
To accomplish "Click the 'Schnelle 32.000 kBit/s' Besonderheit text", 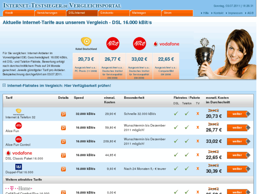I will [x=140, y=114].
